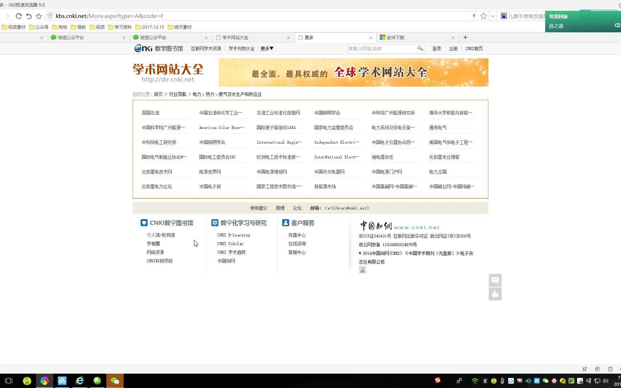Open 学术刊物大全 menu item
Screen dimensions: 621x388
(x=241, y=48)
